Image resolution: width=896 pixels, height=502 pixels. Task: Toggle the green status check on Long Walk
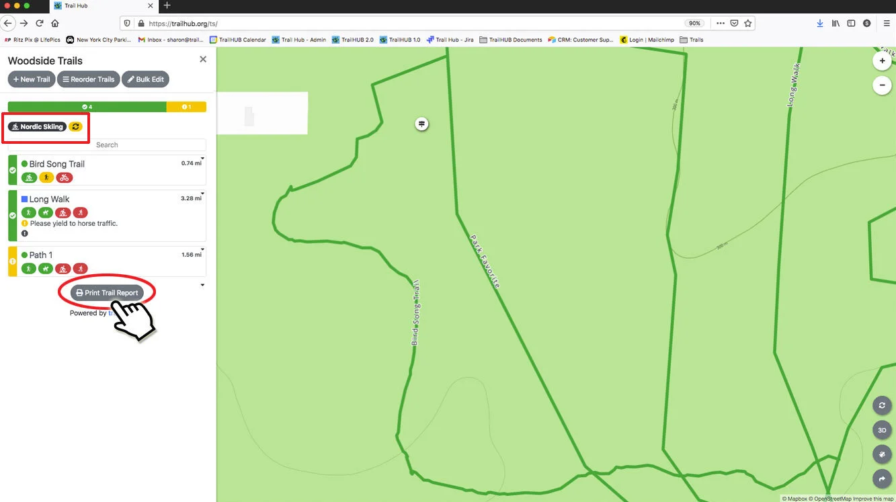click(12, 216)
